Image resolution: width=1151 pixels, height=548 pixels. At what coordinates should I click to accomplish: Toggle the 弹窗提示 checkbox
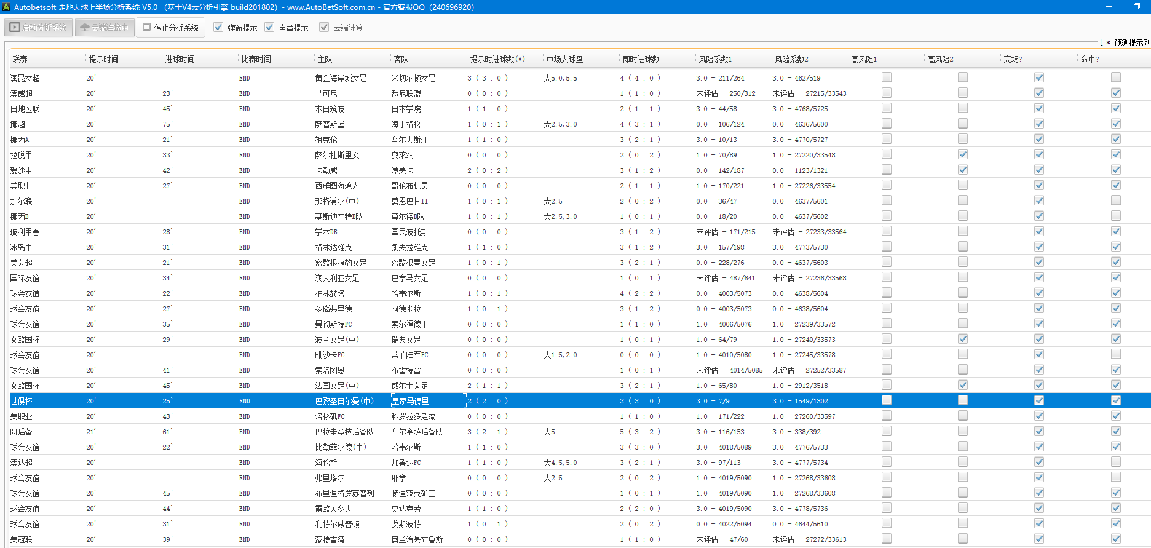tap(218, 27)
